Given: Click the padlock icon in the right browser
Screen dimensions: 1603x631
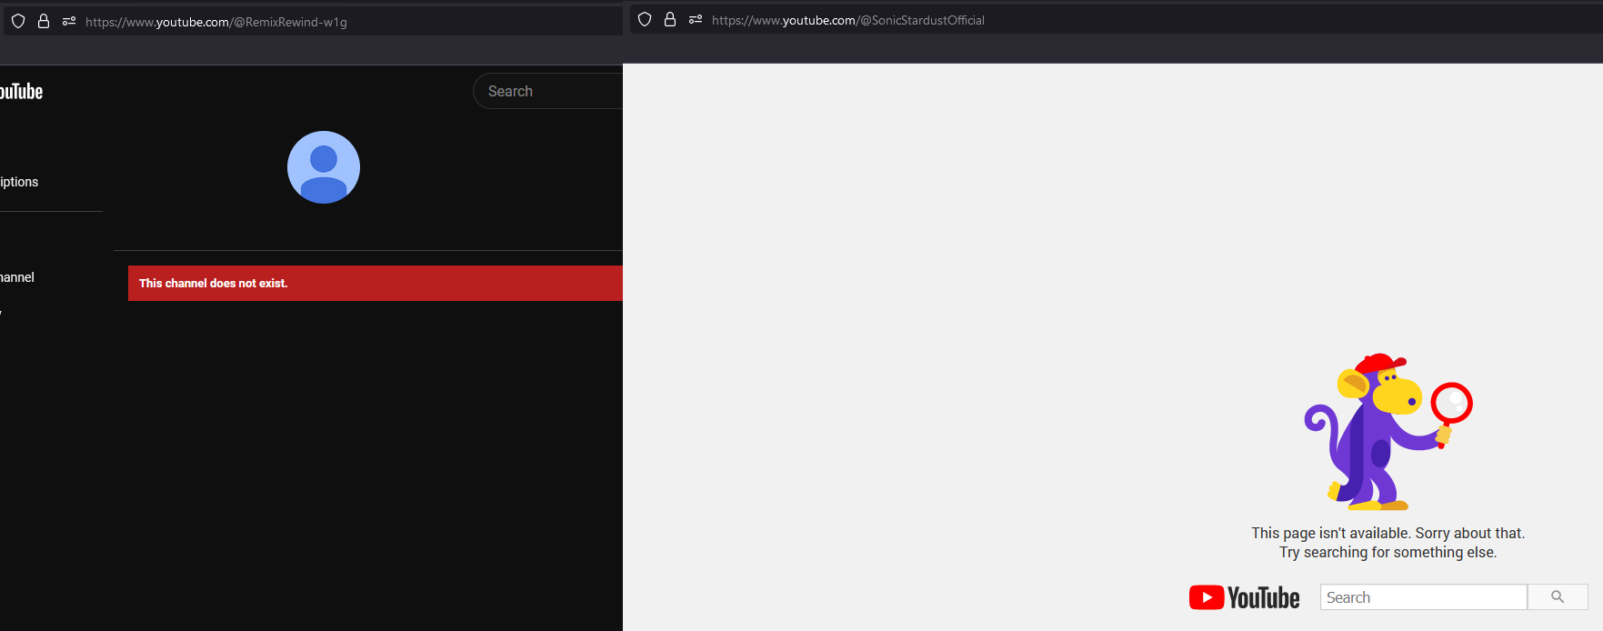Looking at the screenshot, I should tap(670, 19).
